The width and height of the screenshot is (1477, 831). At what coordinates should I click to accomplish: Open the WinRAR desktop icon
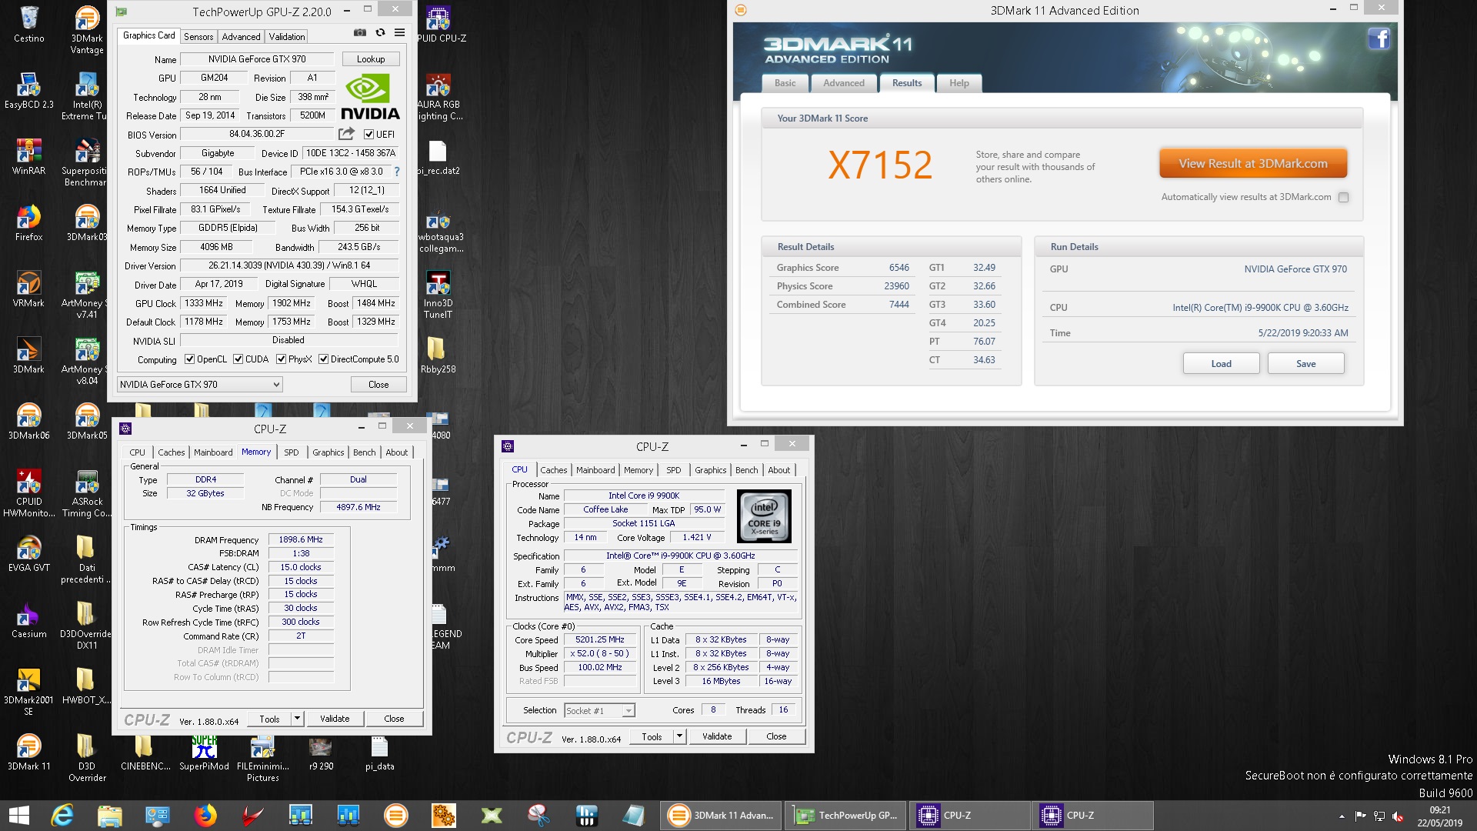29,157
